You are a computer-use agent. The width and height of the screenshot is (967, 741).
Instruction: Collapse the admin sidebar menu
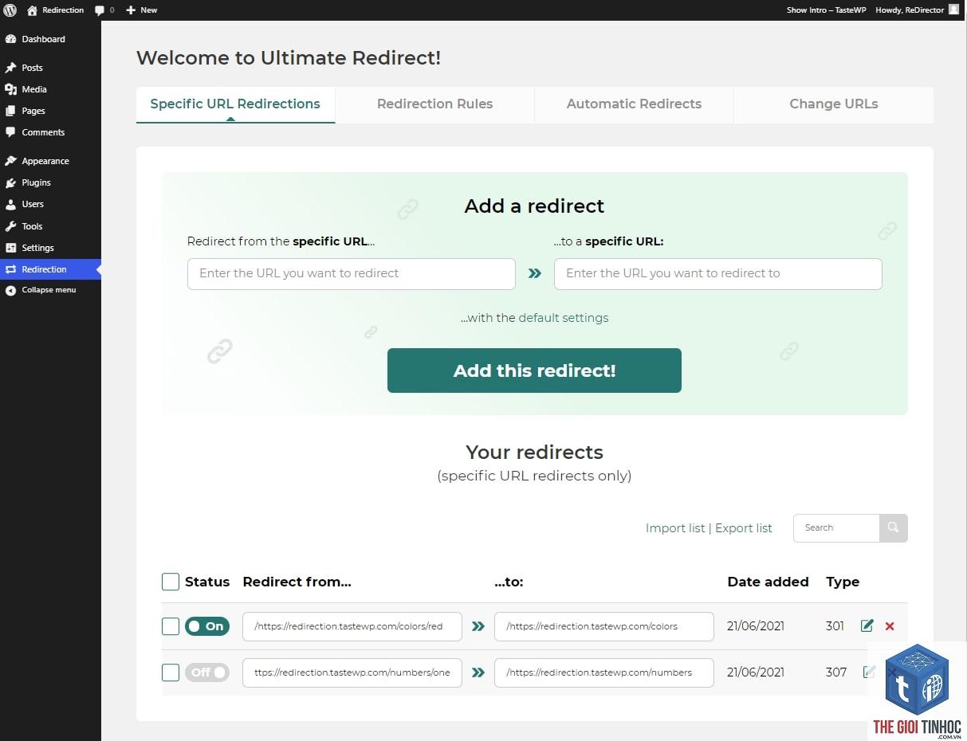pos(50,290)
